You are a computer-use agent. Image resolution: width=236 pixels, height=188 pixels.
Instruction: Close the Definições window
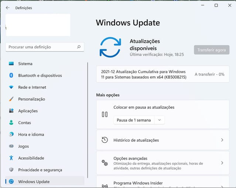[230, 5]
